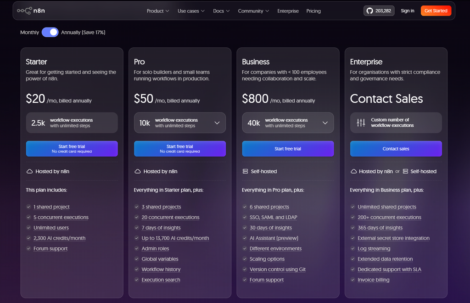Start free trial for the Business plan

[x=288, y=149]
